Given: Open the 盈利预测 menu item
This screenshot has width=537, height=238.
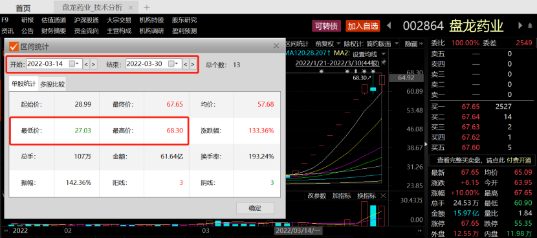Looking at the screenshot, I should coord(184,31).
